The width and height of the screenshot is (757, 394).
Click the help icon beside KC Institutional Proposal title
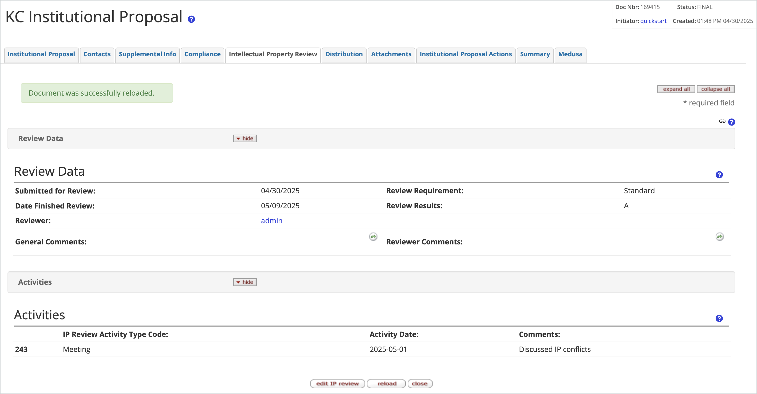(x=191, y=19)
